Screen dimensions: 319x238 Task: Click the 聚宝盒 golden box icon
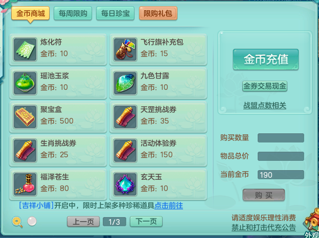tap(25, 117)
